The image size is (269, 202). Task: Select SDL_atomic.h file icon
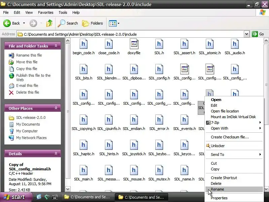click(x=209, y=44)
